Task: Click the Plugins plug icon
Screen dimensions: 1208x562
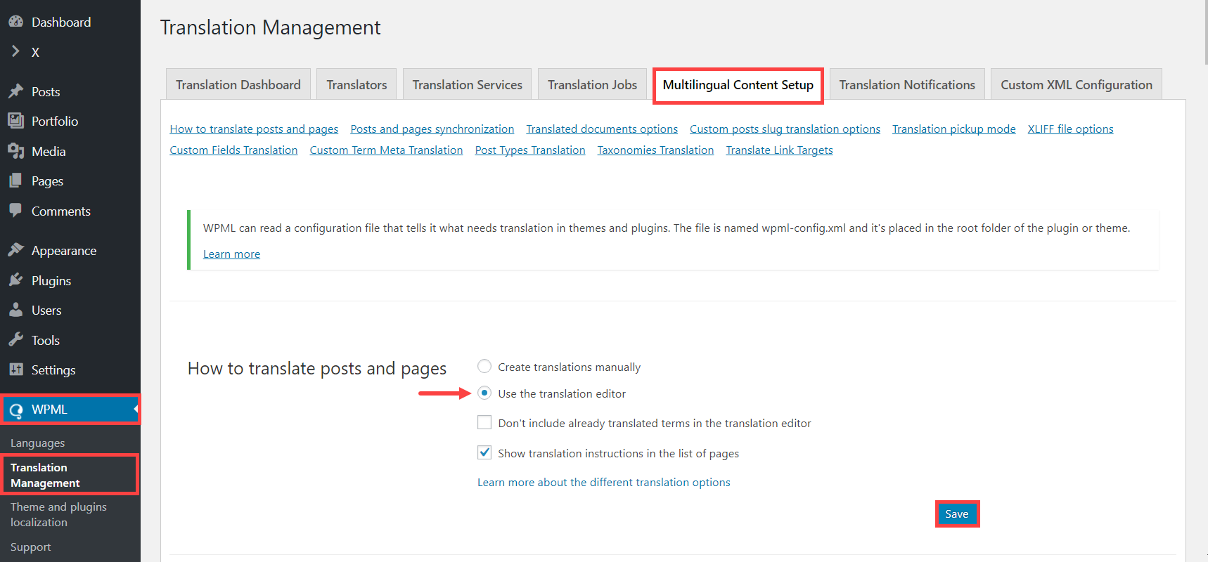Action: [15, 280]
